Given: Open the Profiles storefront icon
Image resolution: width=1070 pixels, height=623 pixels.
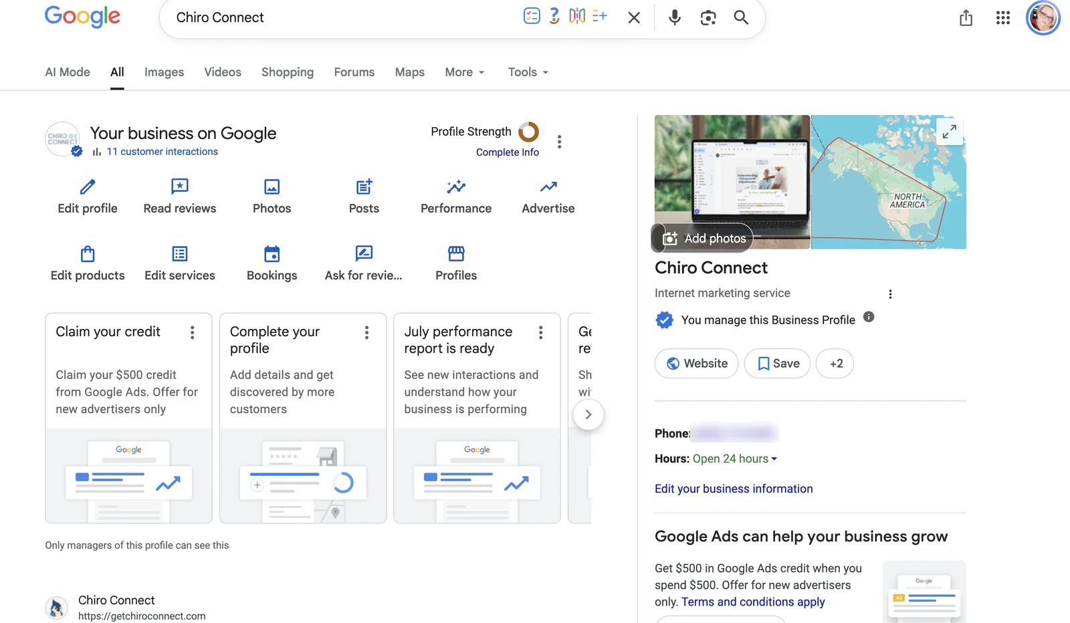Looking at the screenshot, I should point(456,254).
